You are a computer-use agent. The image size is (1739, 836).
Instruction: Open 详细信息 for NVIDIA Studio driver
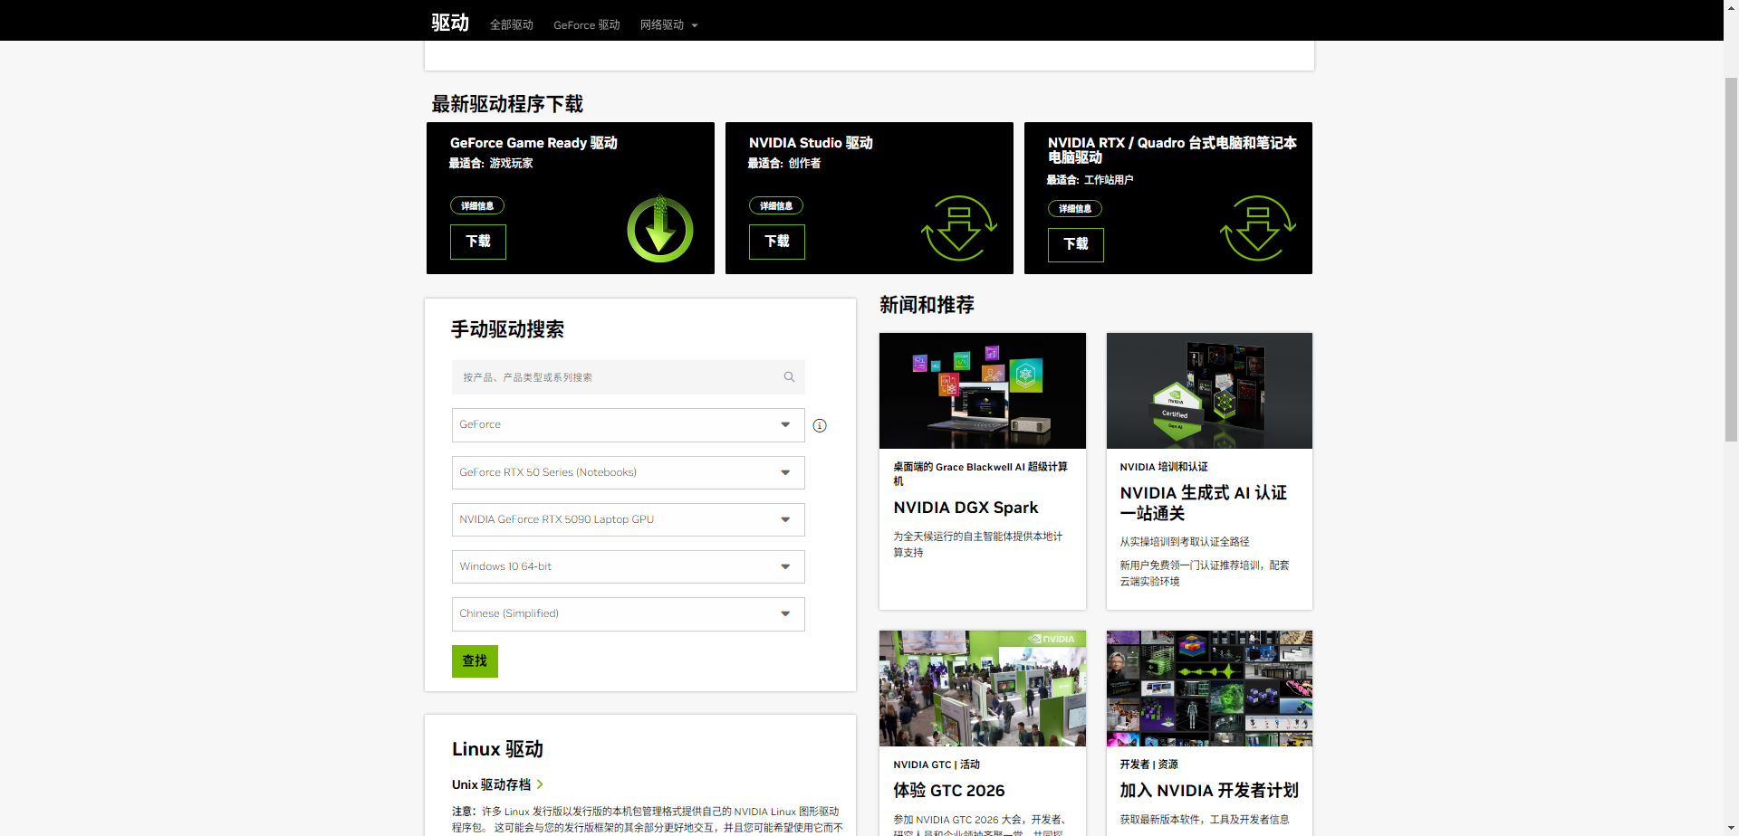(776, 206)
